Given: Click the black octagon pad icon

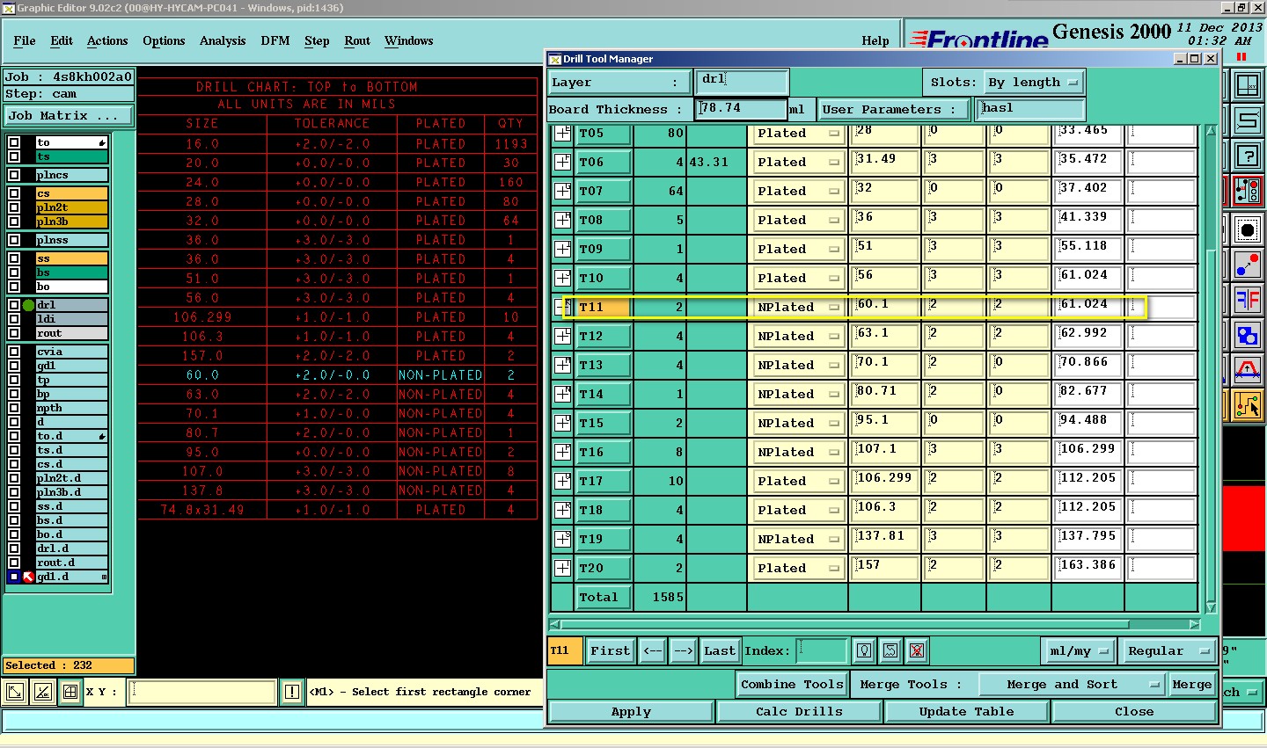Looking at the screenshot, I should click(1247, 230).
